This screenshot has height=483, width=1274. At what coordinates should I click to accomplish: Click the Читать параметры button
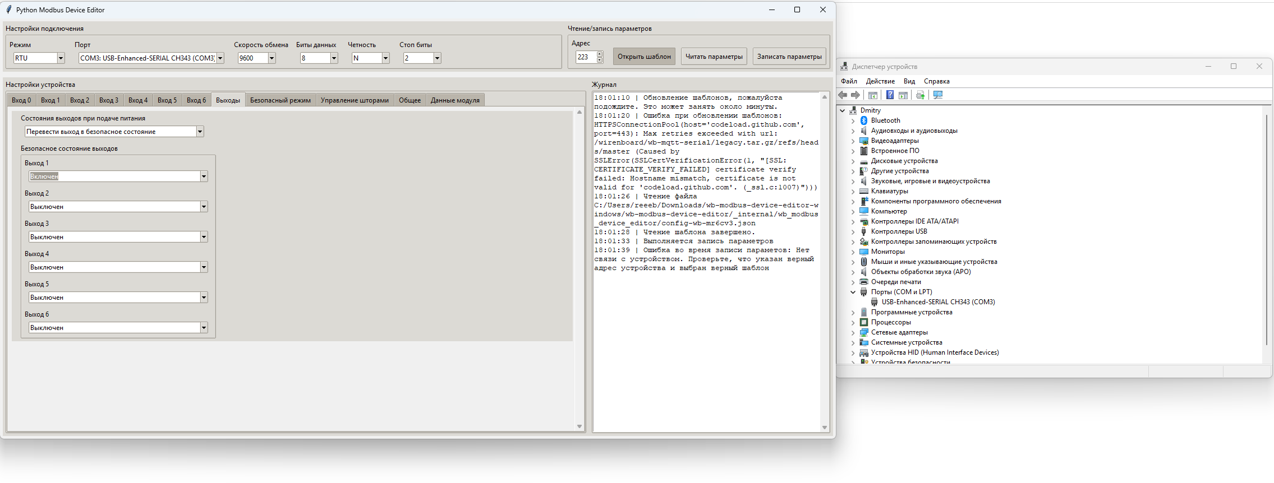[714, 57]
